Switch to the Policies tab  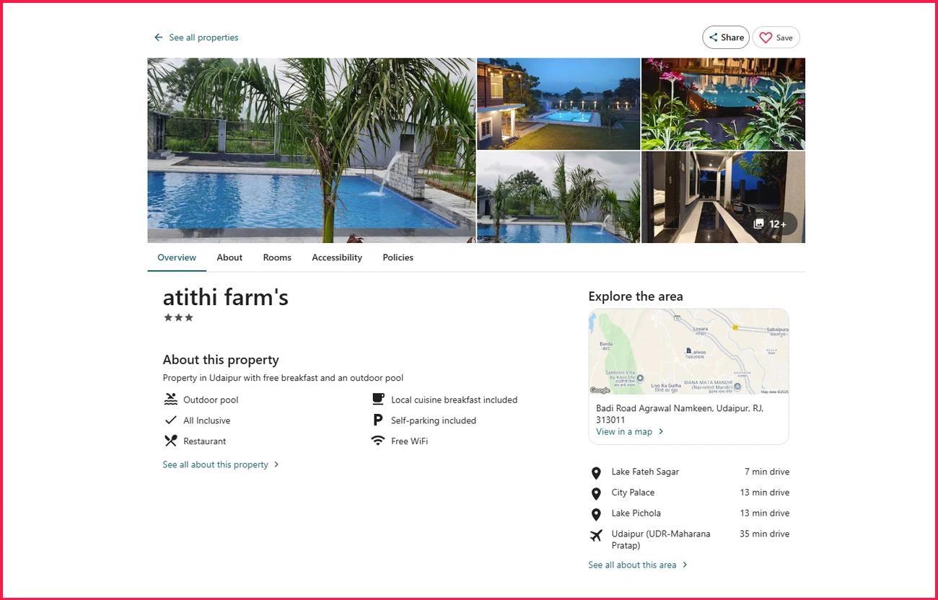[398, 257]
